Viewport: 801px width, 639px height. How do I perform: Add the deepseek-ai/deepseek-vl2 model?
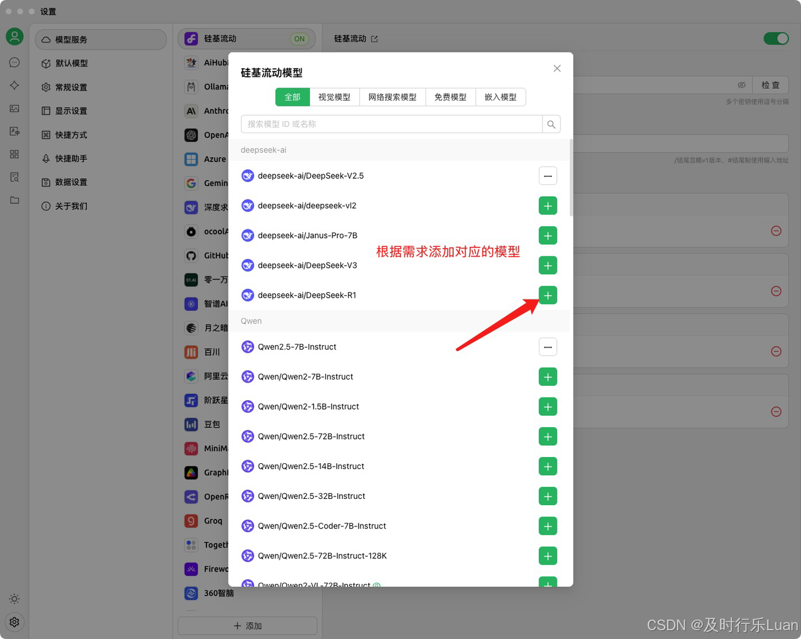548,206
